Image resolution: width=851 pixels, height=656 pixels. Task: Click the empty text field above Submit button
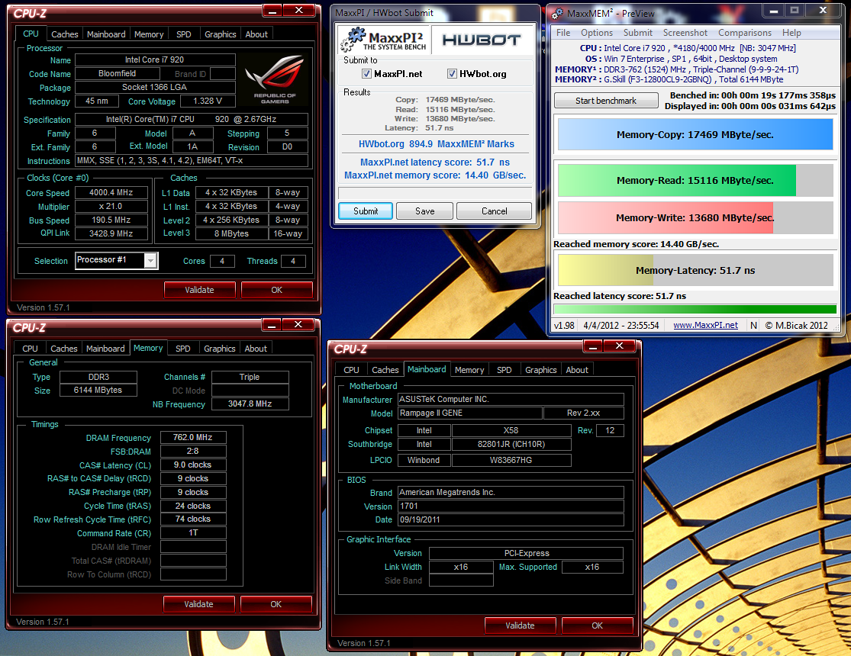(x=435, y=193)
